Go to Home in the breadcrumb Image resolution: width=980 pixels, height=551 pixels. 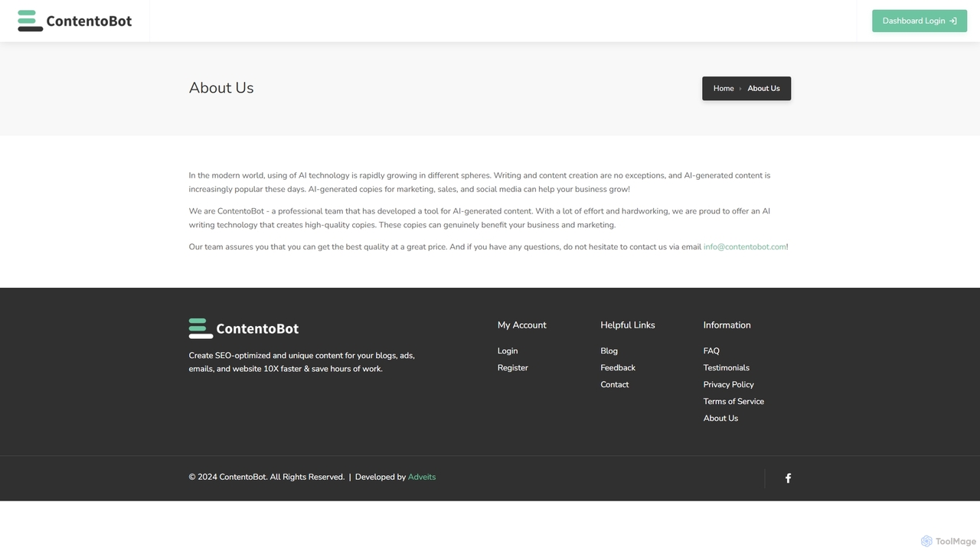coord(724,89)
